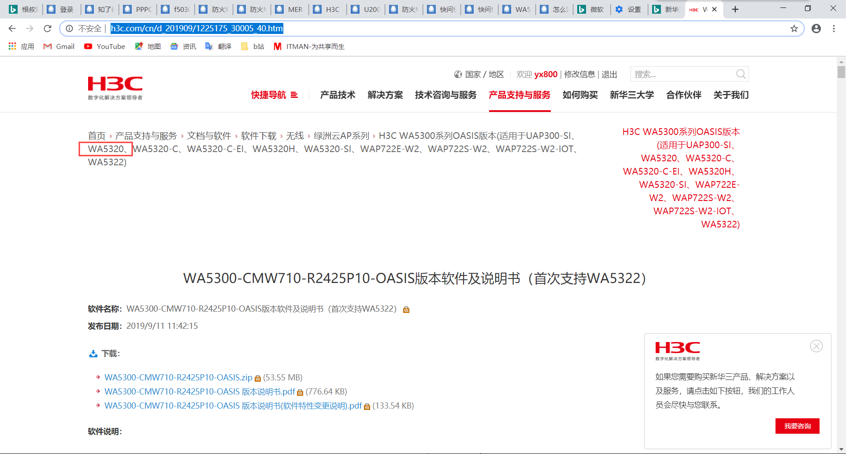Switch to the U200 browser tab
Image resolution: width=846 pixels, height=454 pixels.
coord(365,9)
